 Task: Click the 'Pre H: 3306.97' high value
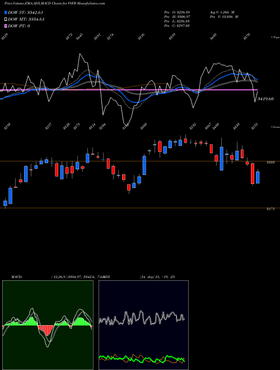click(x=177, y=16)
